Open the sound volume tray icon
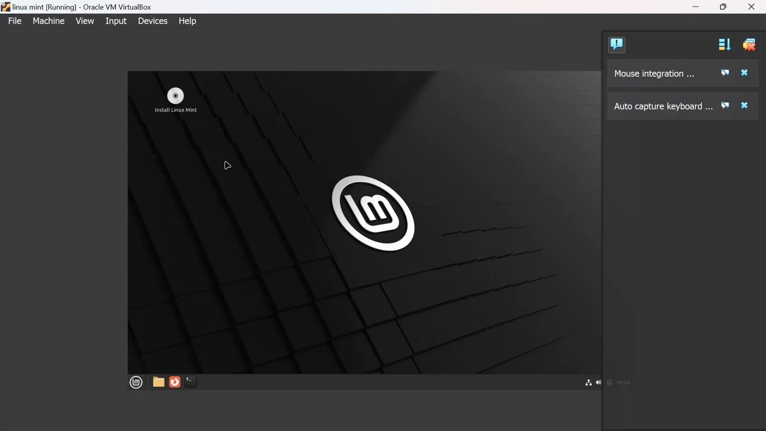 (598, 383)
